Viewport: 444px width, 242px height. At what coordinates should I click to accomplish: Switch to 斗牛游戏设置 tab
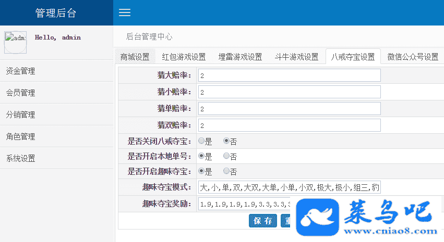296,57
